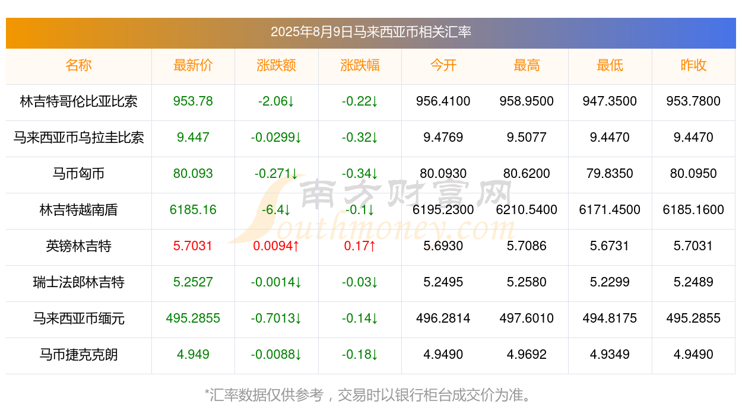
Task: Click the latest price 6185.16
Action: point(193,210)
